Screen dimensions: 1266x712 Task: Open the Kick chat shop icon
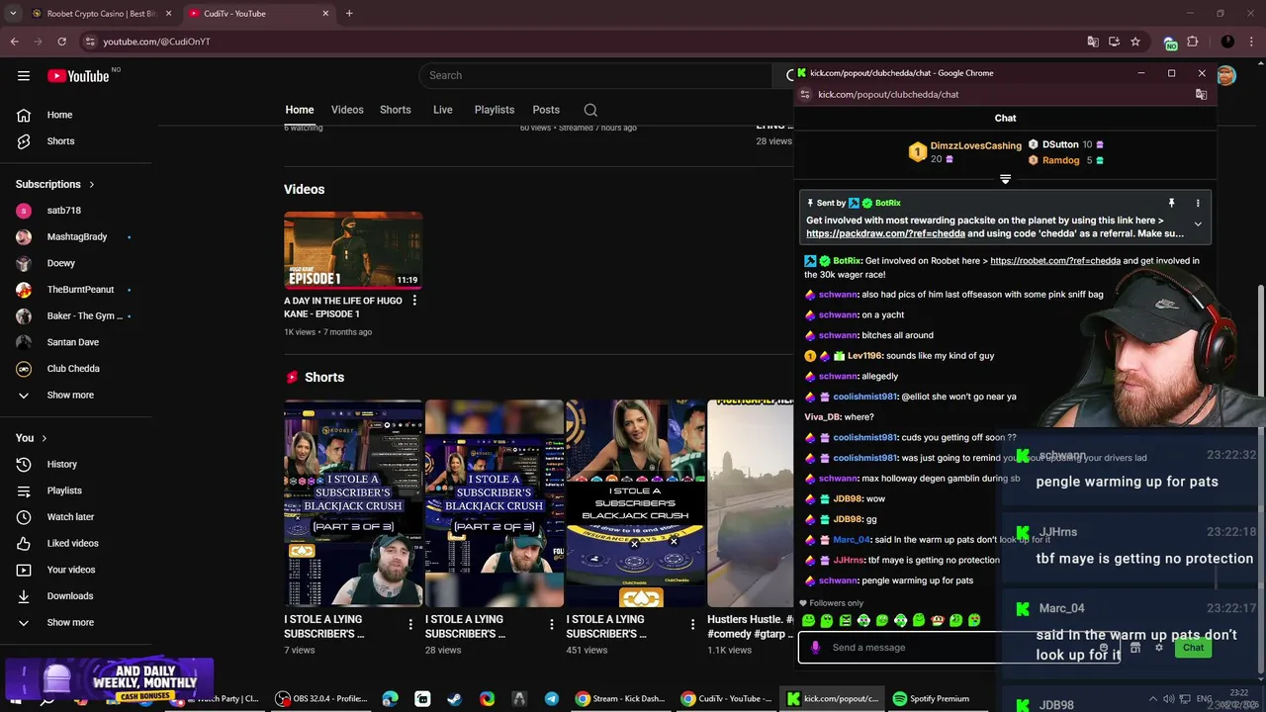[1135, 648]
